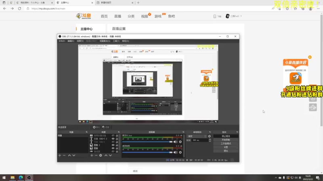Refresh the browser page
The height and width of the screenshot is (181, 323).
tap(19, 8)
